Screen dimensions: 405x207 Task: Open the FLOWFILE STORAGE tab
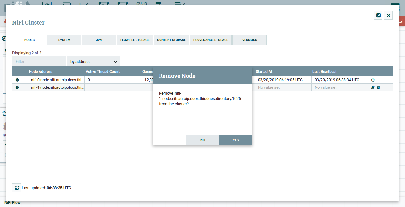pyautogui.click(x=135, y=40)
